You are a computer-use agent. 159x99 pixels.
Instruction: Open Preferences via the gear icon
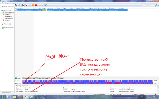click(46, 5)
